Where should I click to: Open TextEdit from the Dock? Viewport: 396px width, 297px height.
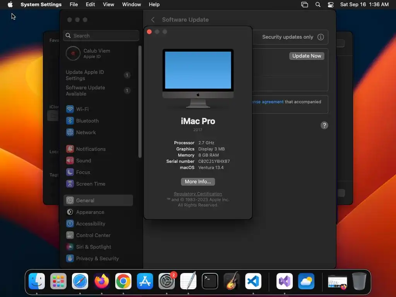click(188, 281)
